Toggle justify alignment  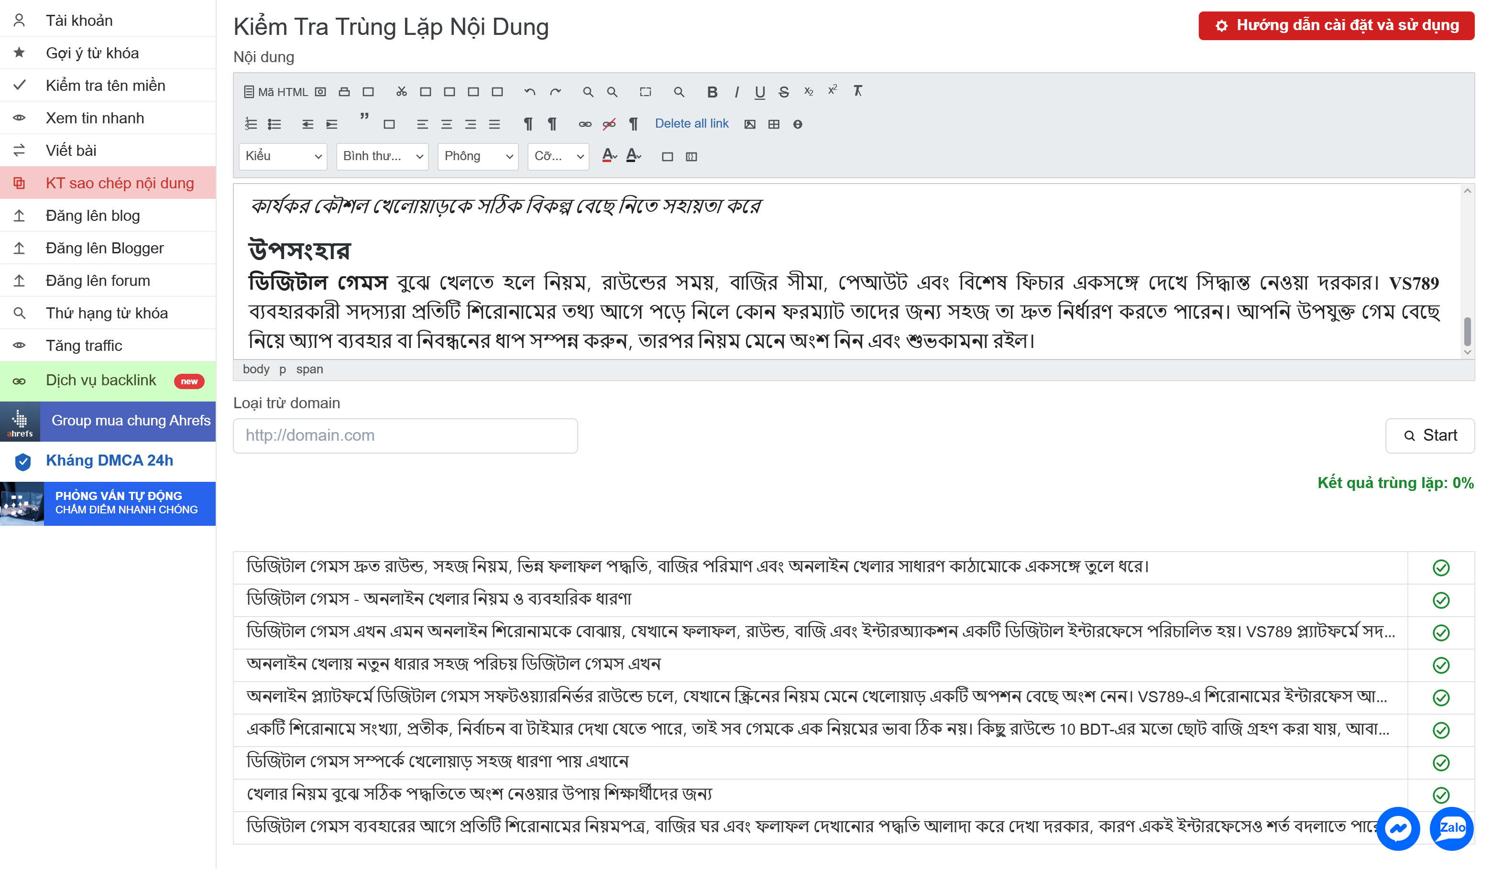[x=494, y=124]
